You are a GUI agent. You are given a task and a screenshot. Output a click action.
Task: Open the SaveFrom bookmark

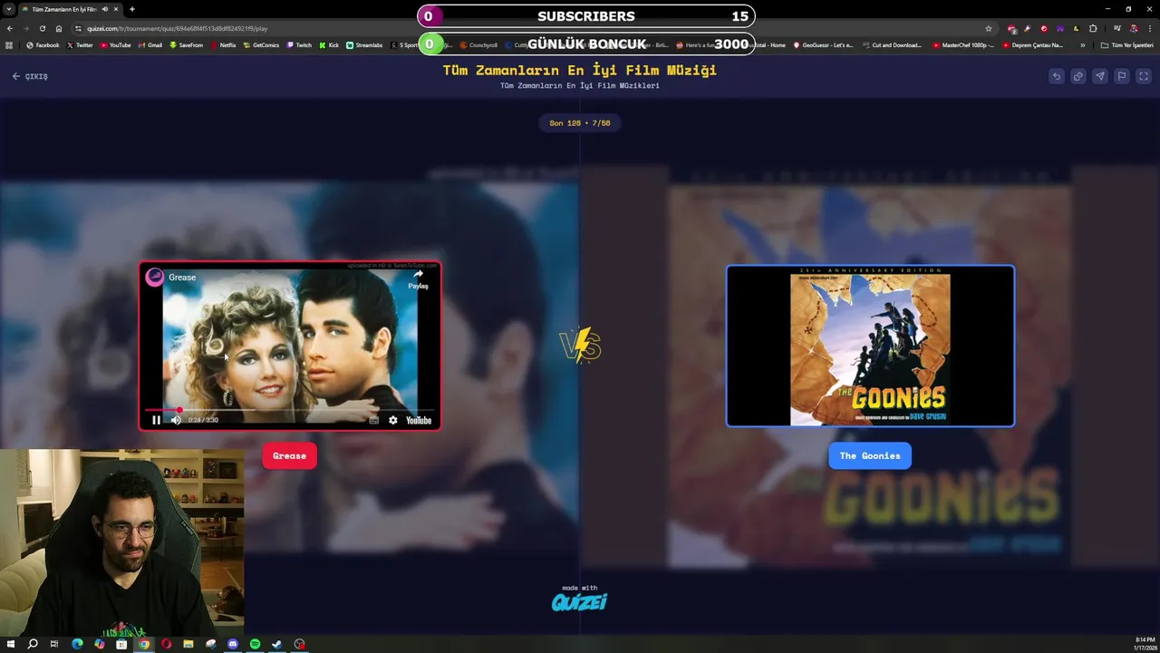coord(187,44)
